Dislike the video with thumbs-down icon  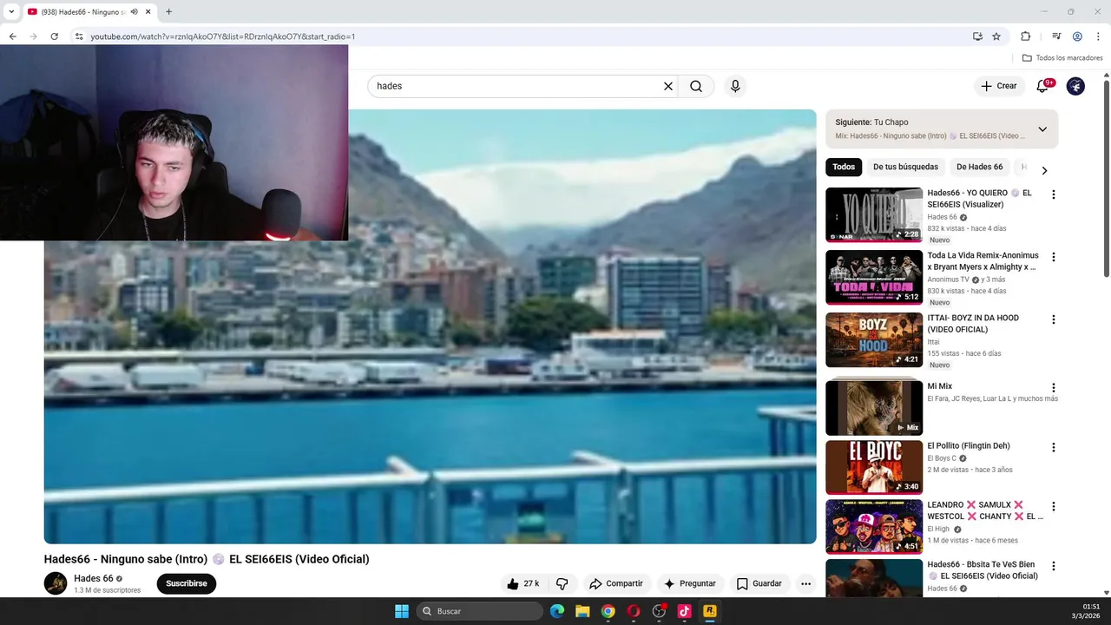pyautogui.click(x=562, y=583)
